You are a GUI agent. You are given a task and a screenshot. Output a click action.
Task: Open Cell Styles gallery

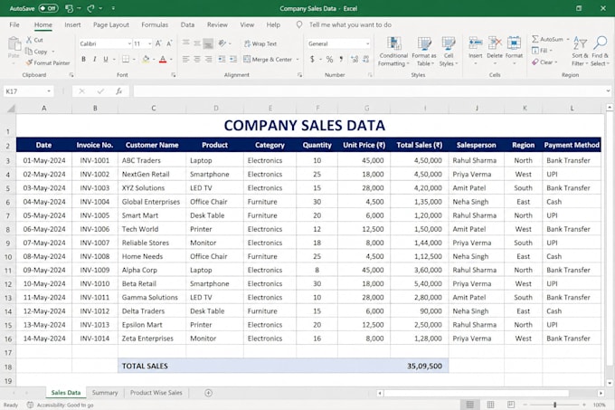(449, 52)
